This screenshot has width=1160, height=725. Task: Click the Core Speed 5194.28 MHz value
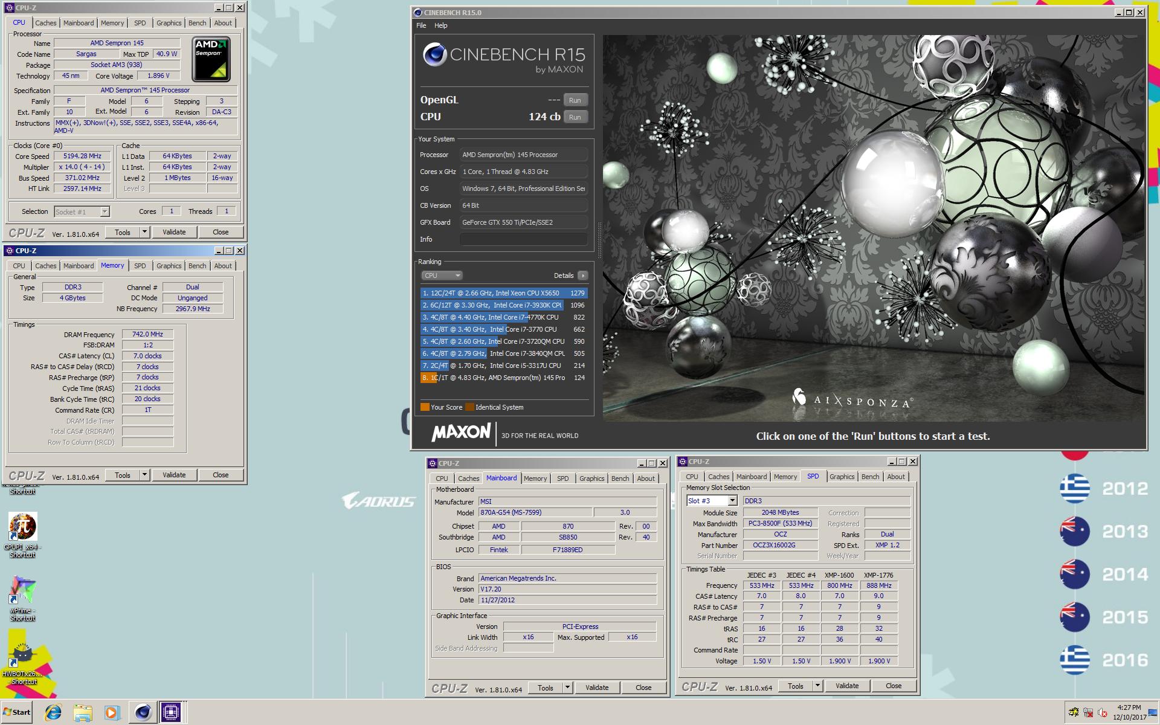tap(82, 156)
